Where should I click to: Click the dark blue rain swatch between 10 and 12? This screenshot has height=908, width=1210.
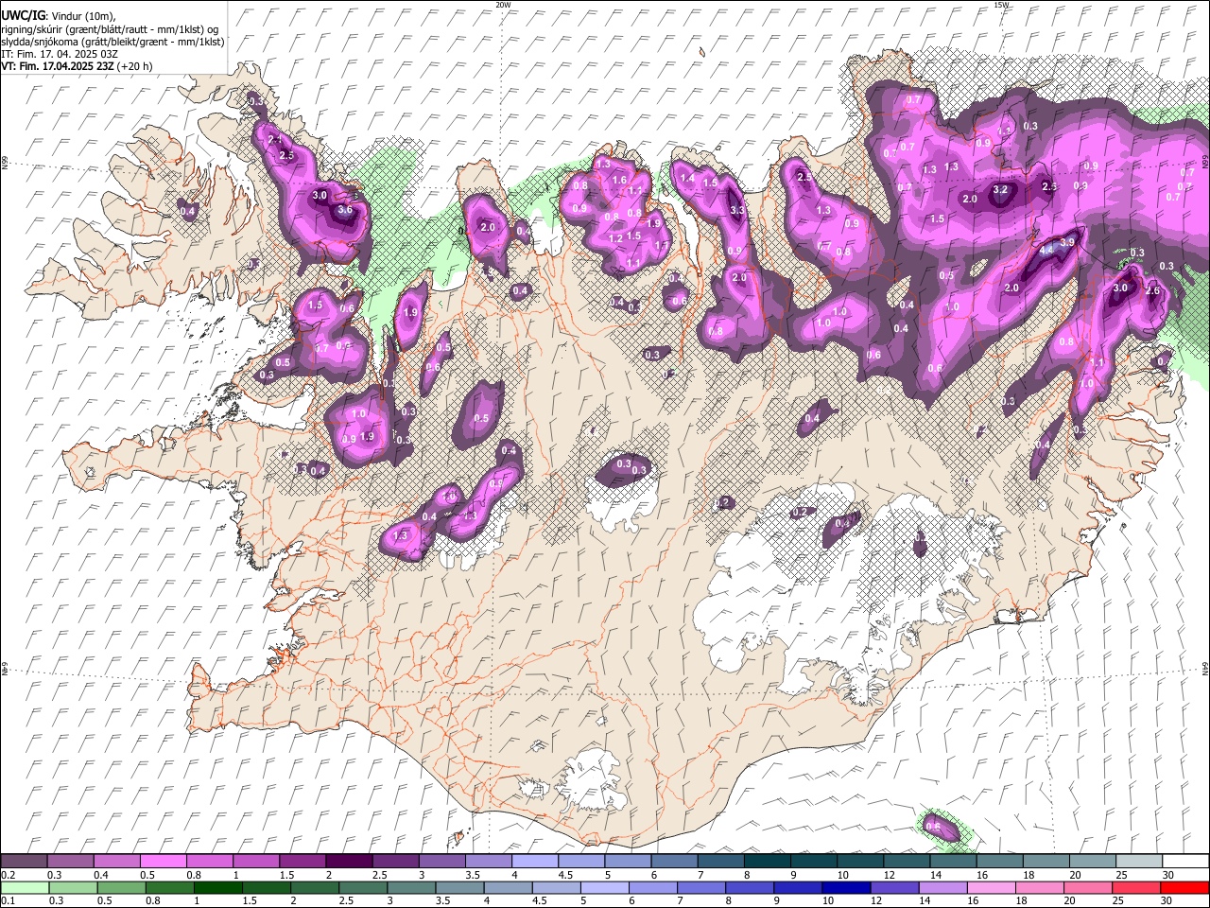[x=845, y=887]
